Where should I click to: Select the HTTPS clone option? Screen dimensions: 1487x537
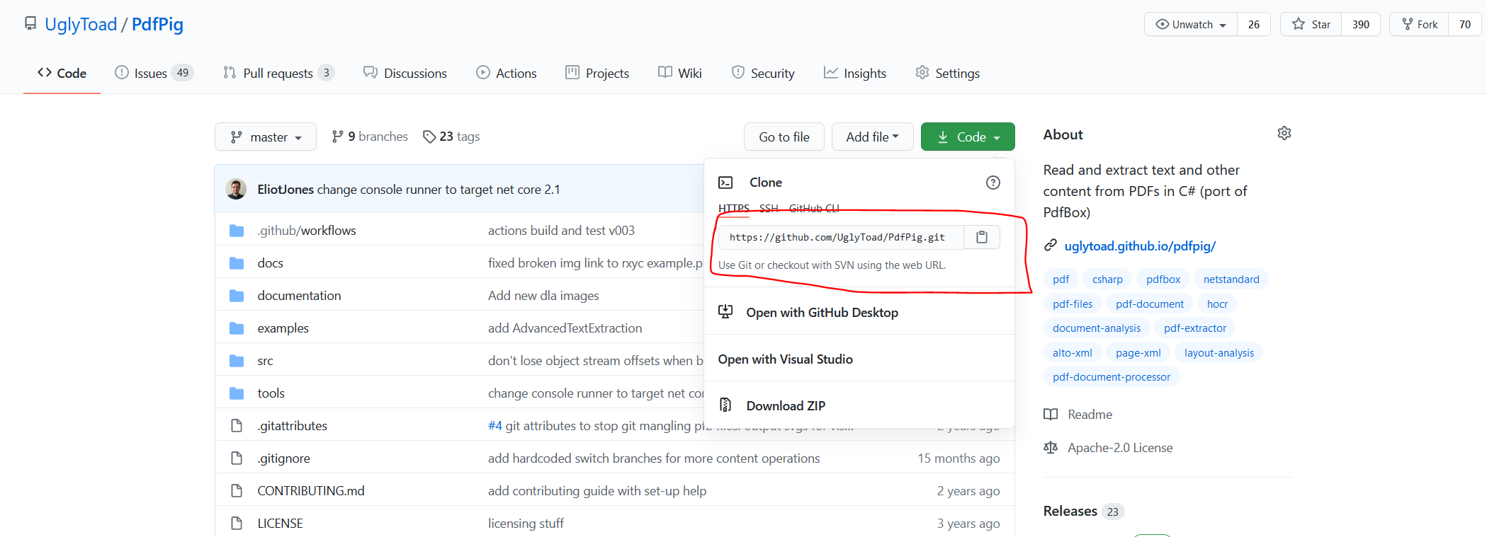(734, 208)
